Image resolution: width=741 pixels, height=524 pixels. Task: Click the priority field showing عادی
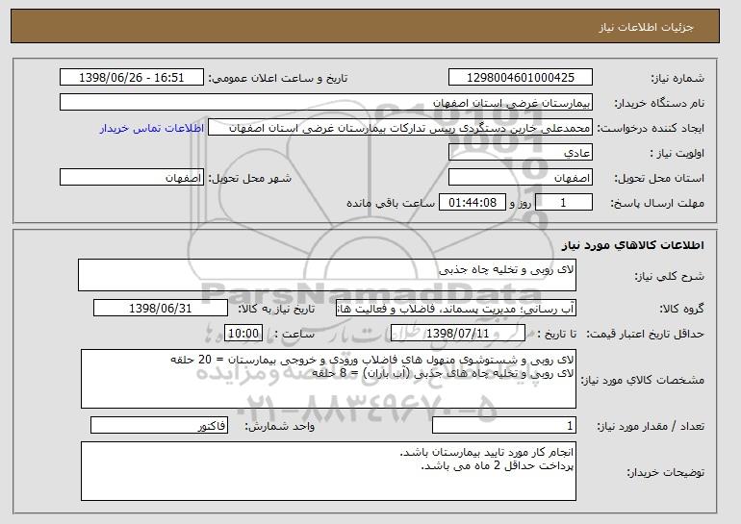coord(521,153)
